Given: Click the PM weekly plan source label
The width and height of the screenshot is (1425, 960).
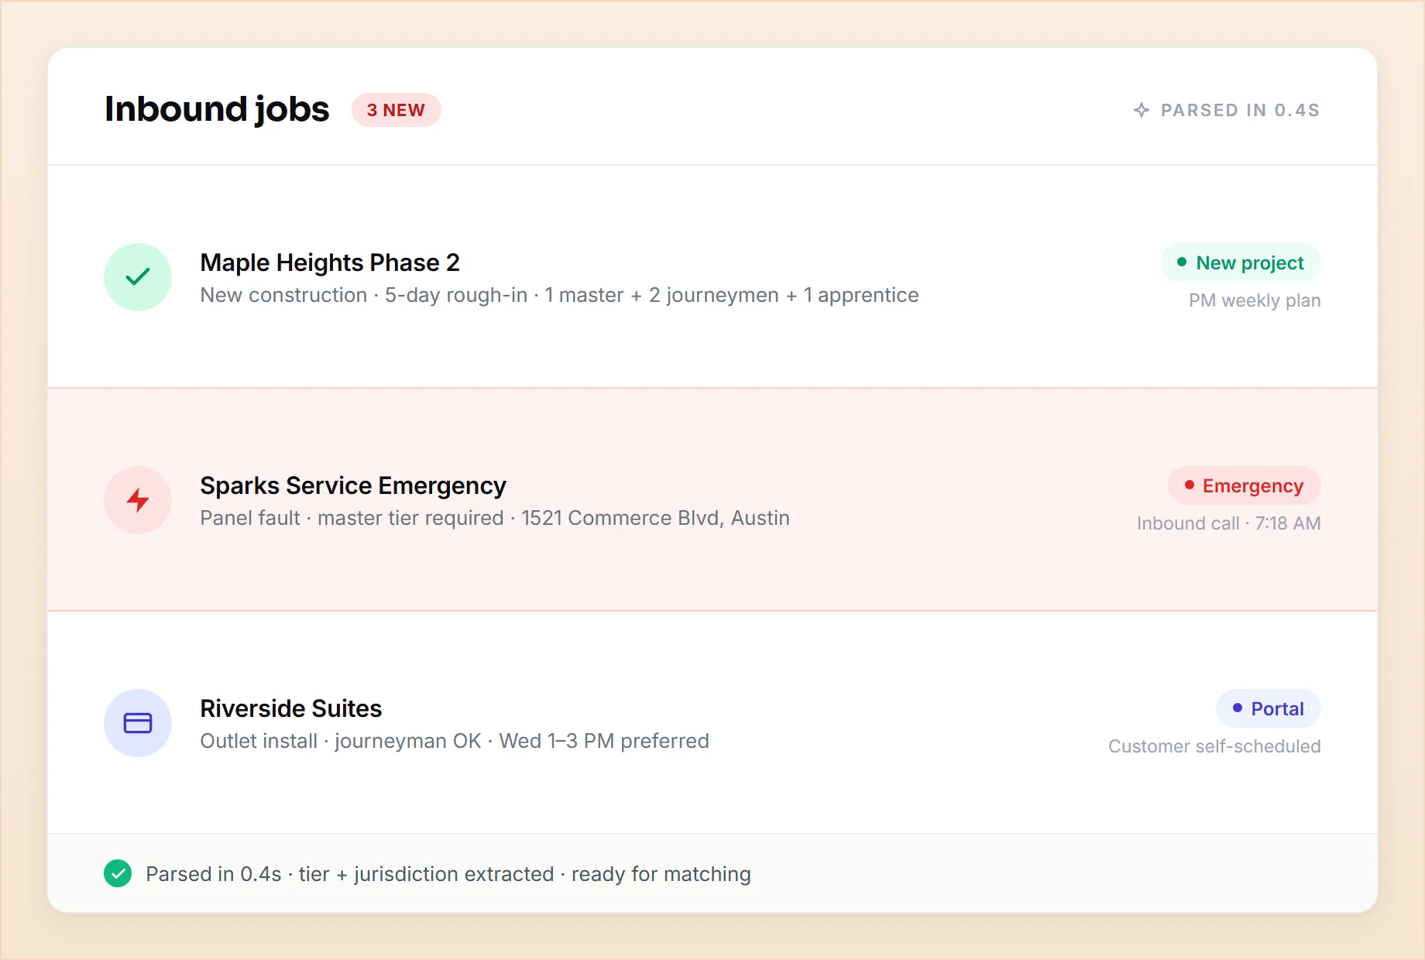Looking at the screenshot, I should [x=1255, y=300].
